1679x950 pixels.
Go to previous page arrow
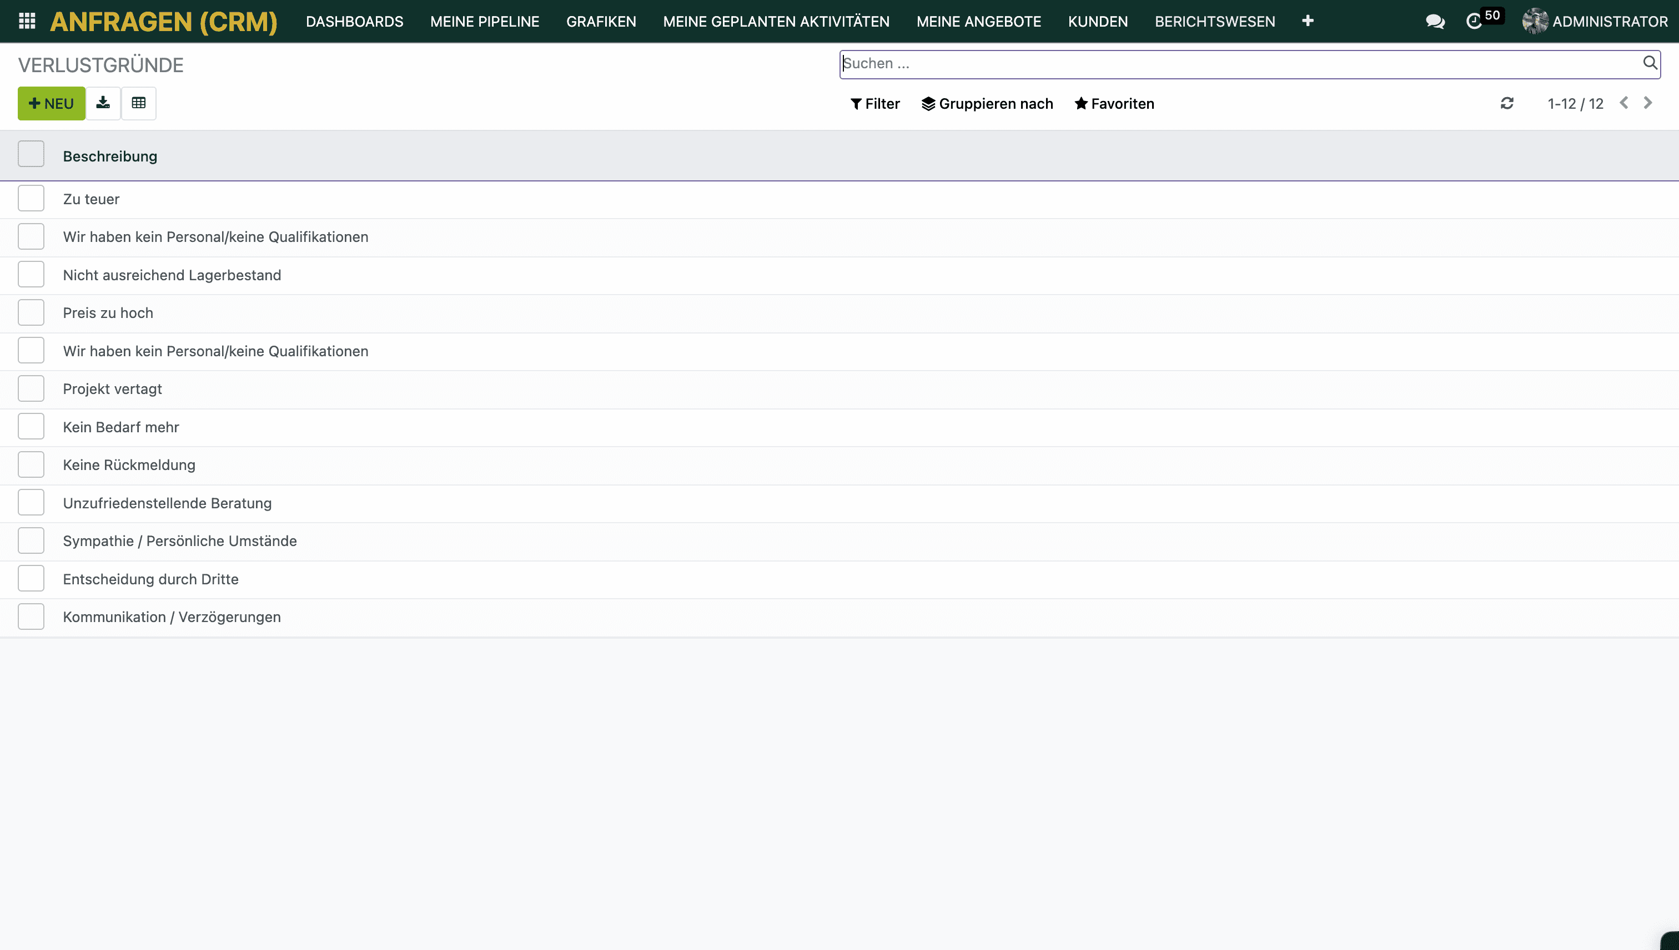1624,103
